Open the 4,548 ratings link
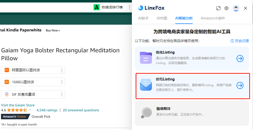This screenshot has width=253, height=130. click(47, 110)
